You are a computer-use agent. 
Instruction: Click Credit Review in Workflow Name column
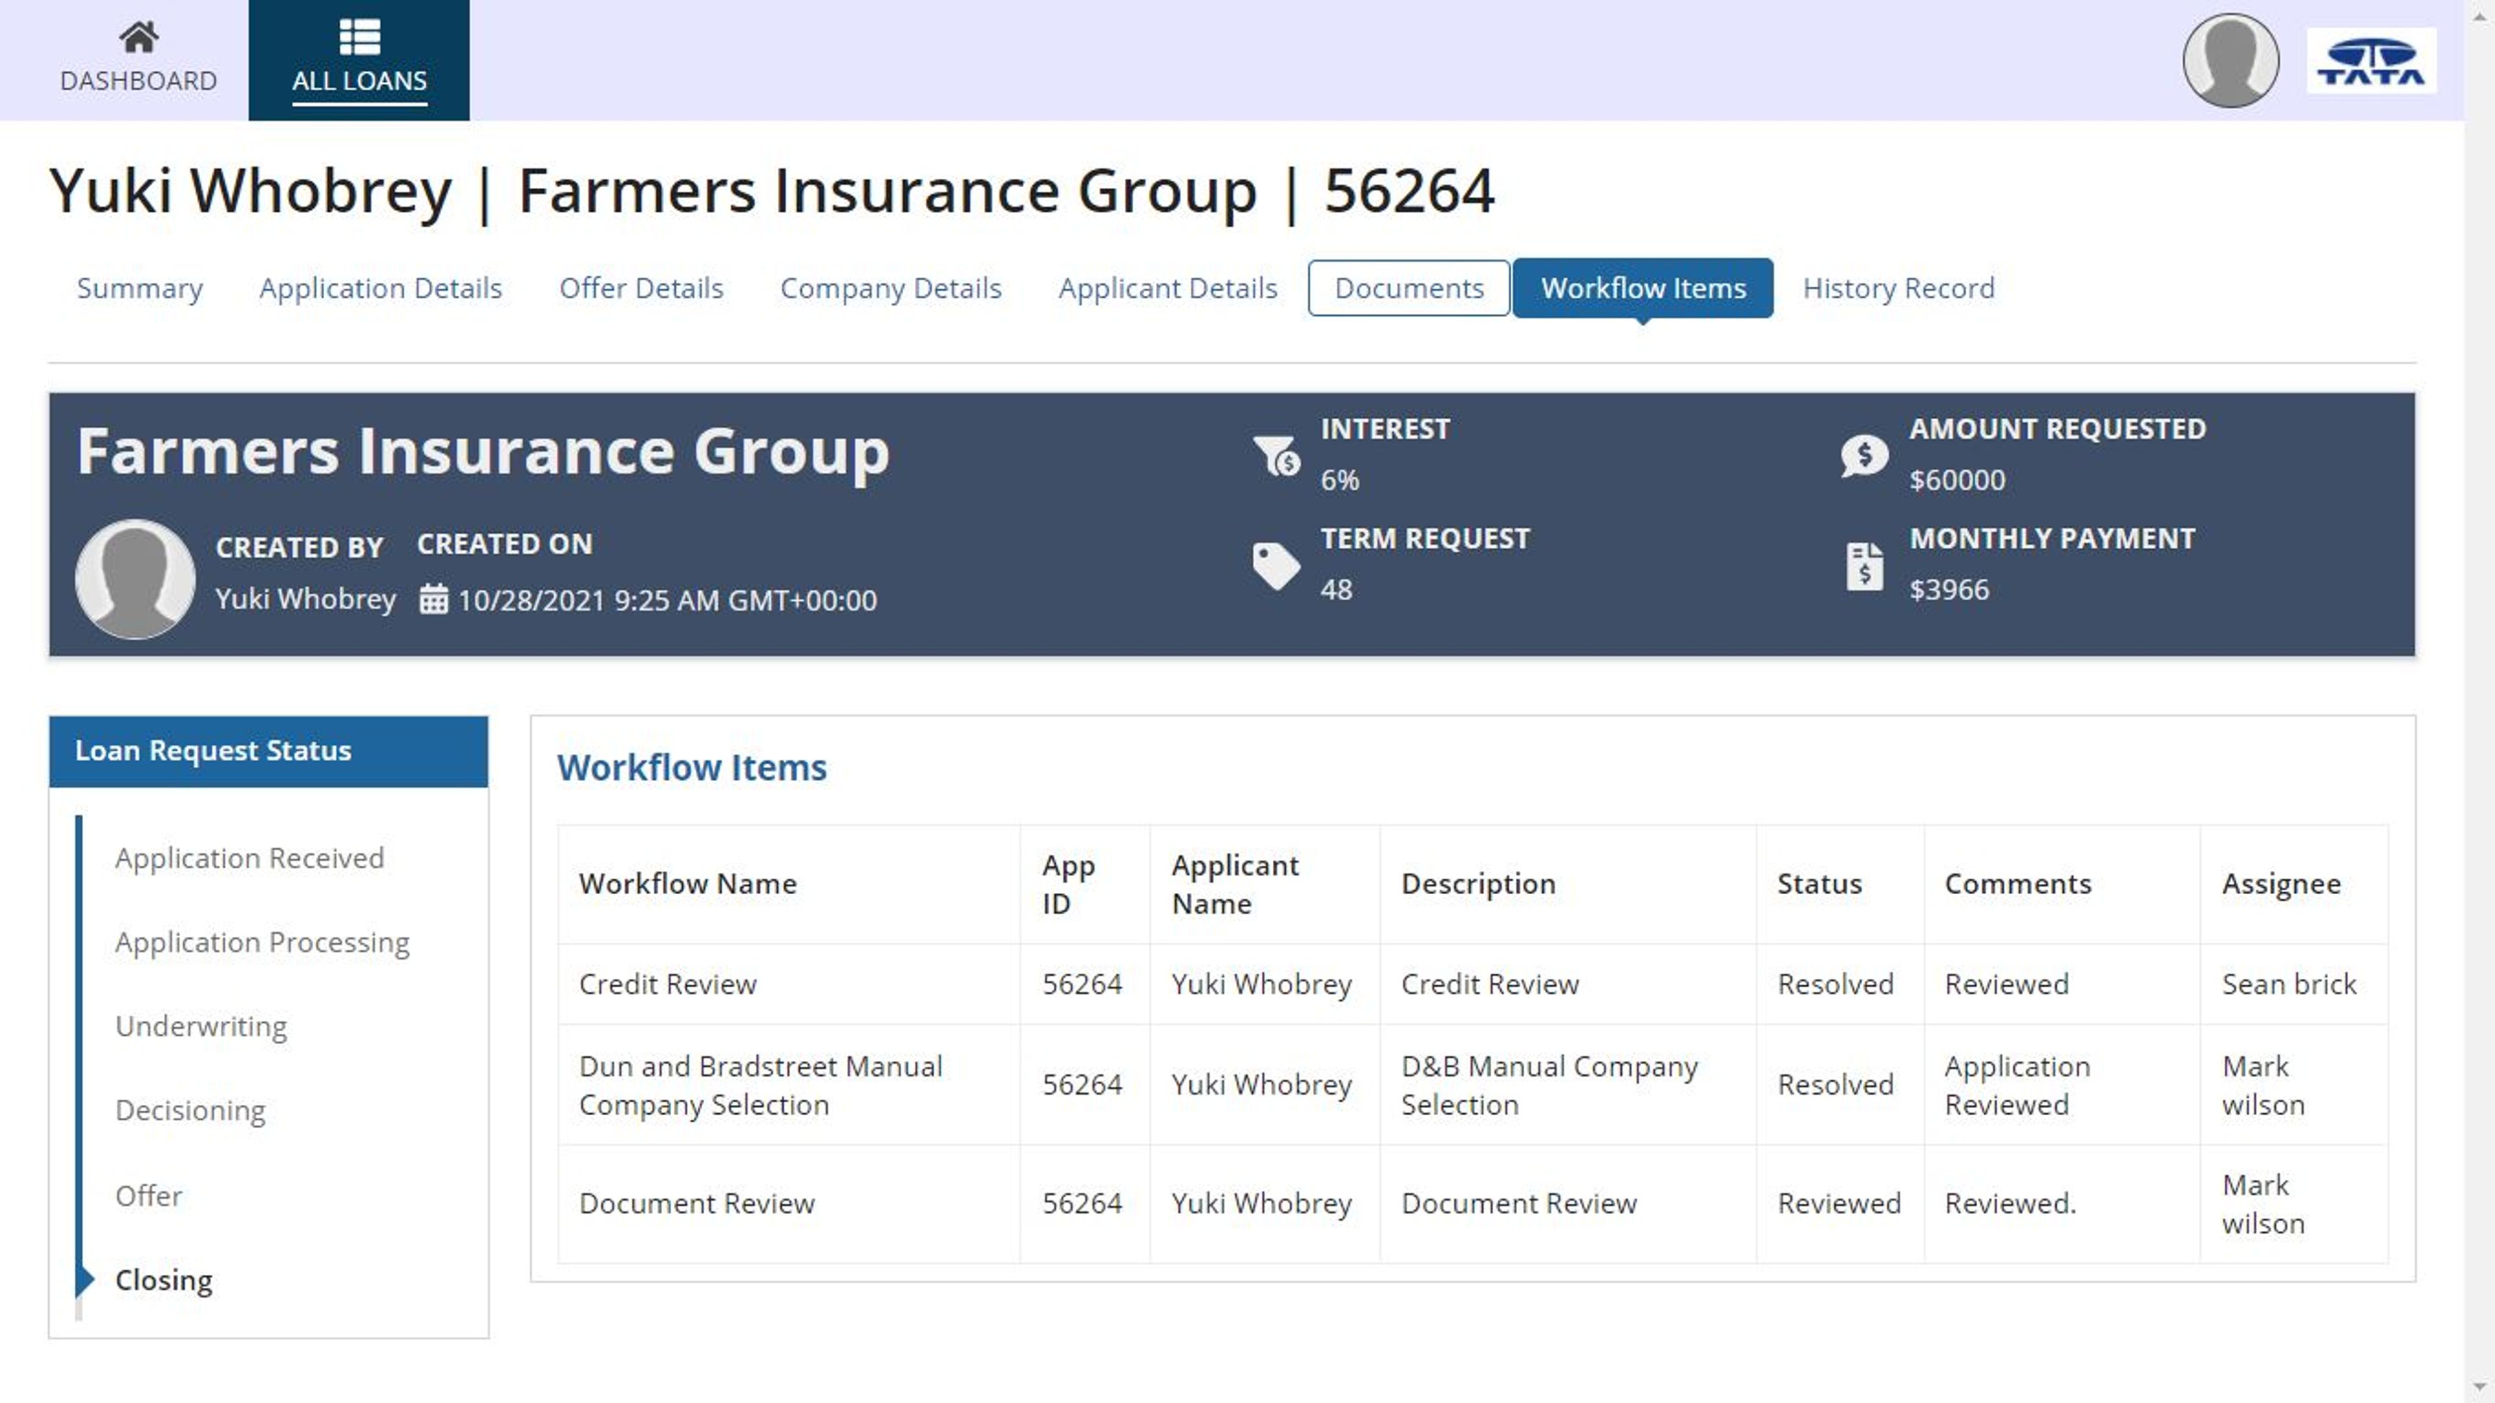coord(667,985)
